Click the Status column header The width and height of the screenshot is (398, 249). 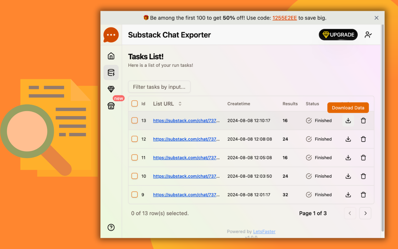click(312, 104)
